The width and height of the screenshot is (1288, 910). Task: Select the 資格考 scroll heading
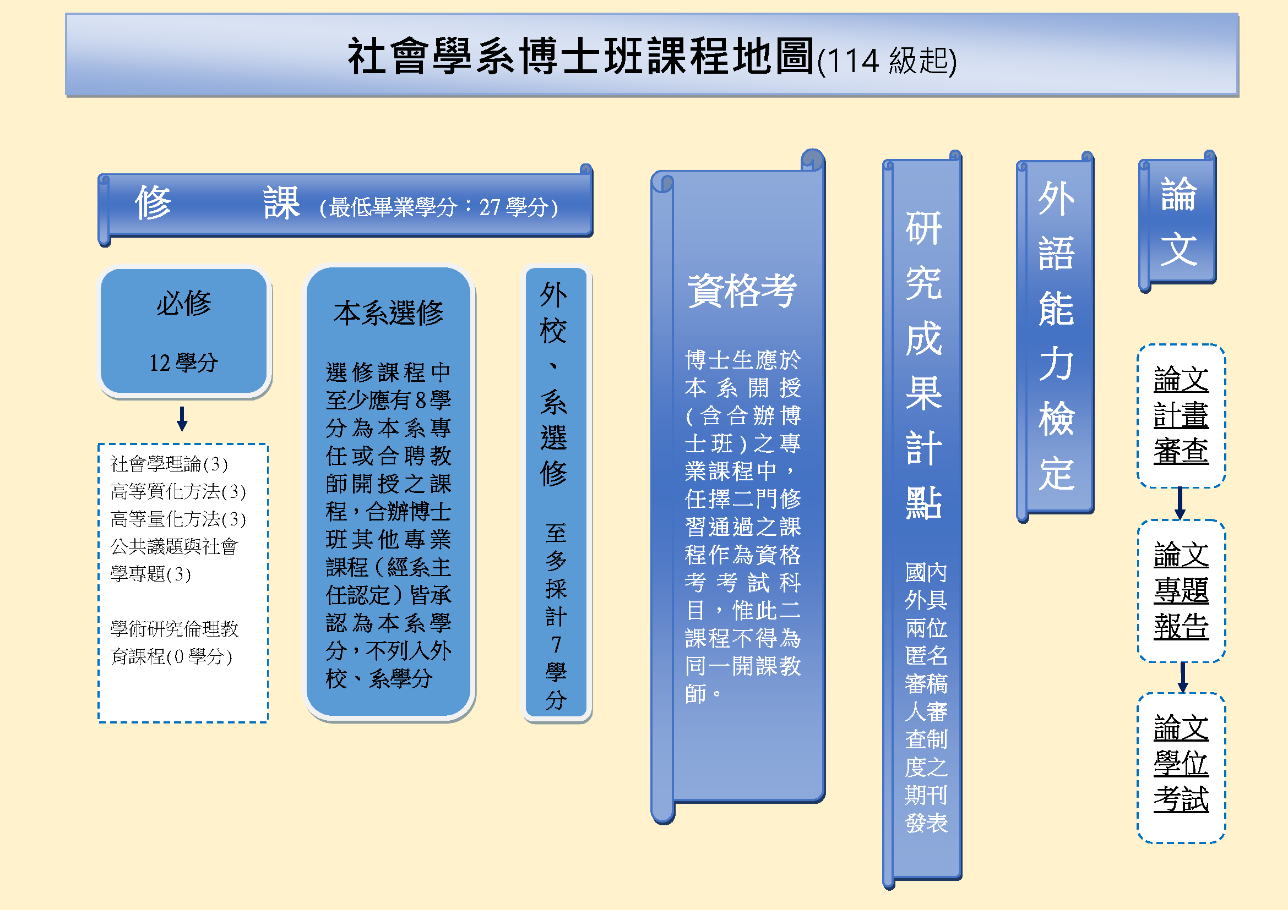[x=742, y=290]
